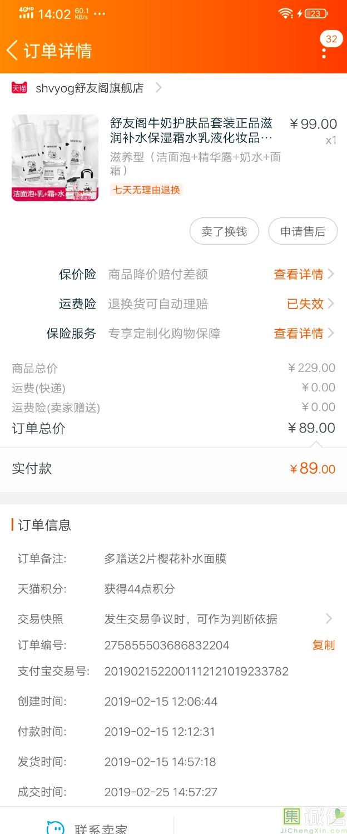Tap the Wi-Fi status bar icon
Viewport: 347px width, 834px height.
click(x=286, y=13)
